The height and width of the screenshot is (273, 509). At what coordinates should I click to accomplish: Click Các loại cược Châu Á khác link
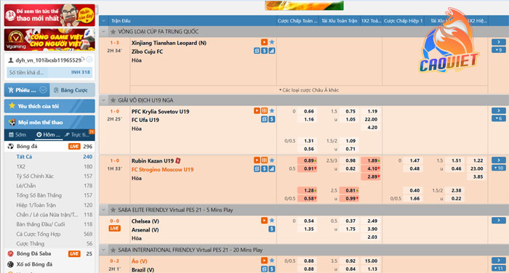(309, 90)
